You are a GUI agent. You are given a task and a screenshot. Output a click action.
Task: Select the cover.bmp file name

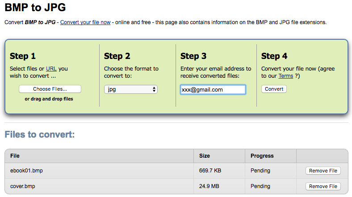point(23,186)
